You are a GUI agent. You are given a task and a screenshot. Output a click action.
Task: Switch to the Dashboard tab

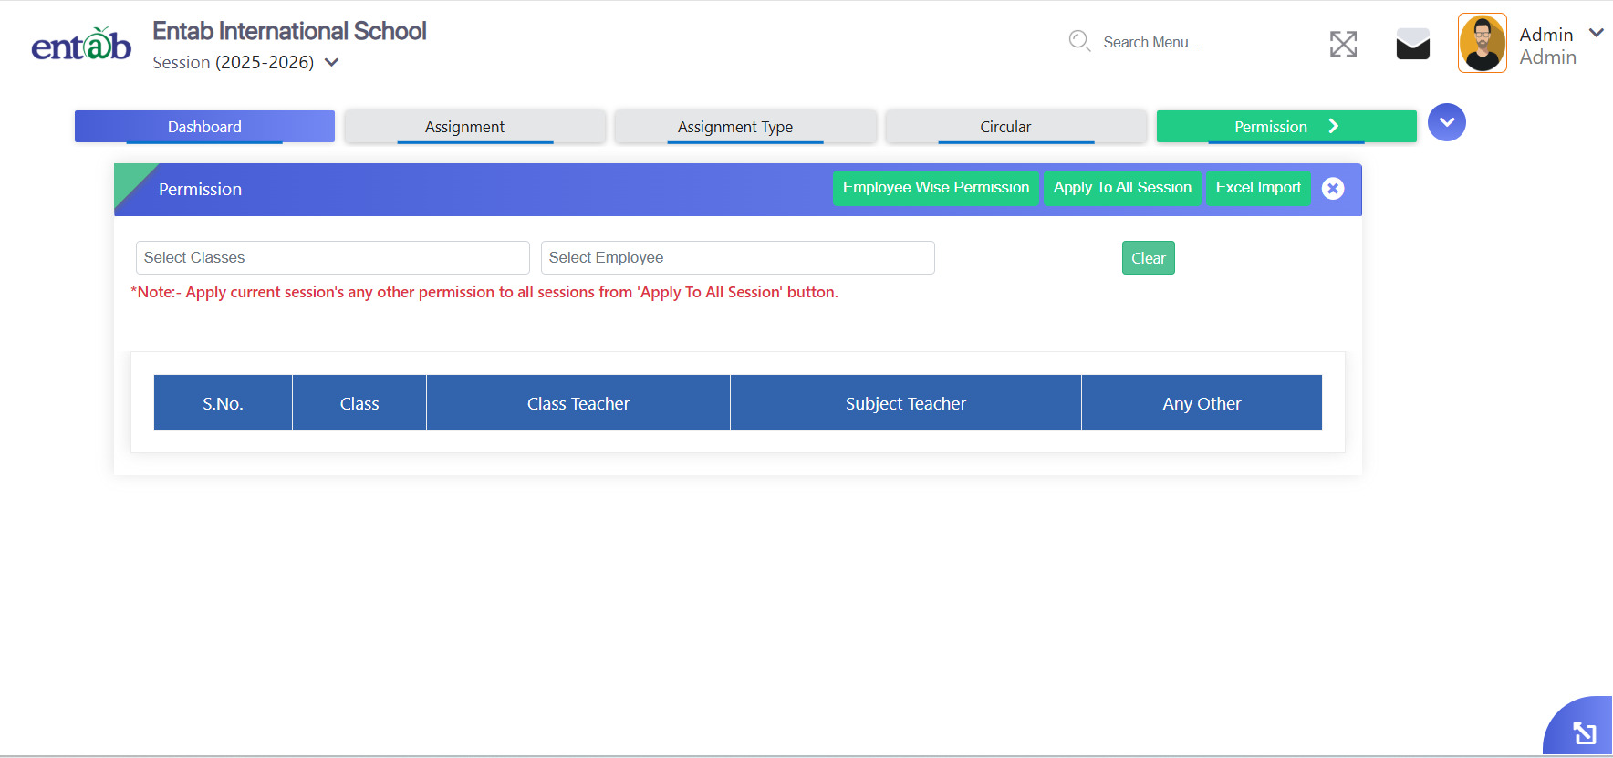click(204, 127)
